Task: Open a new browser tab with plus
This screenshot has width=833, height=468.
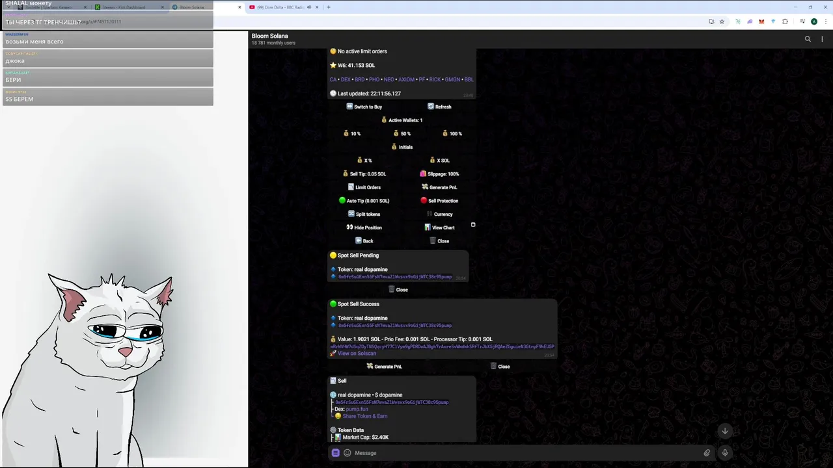Action: pos(329,7)
